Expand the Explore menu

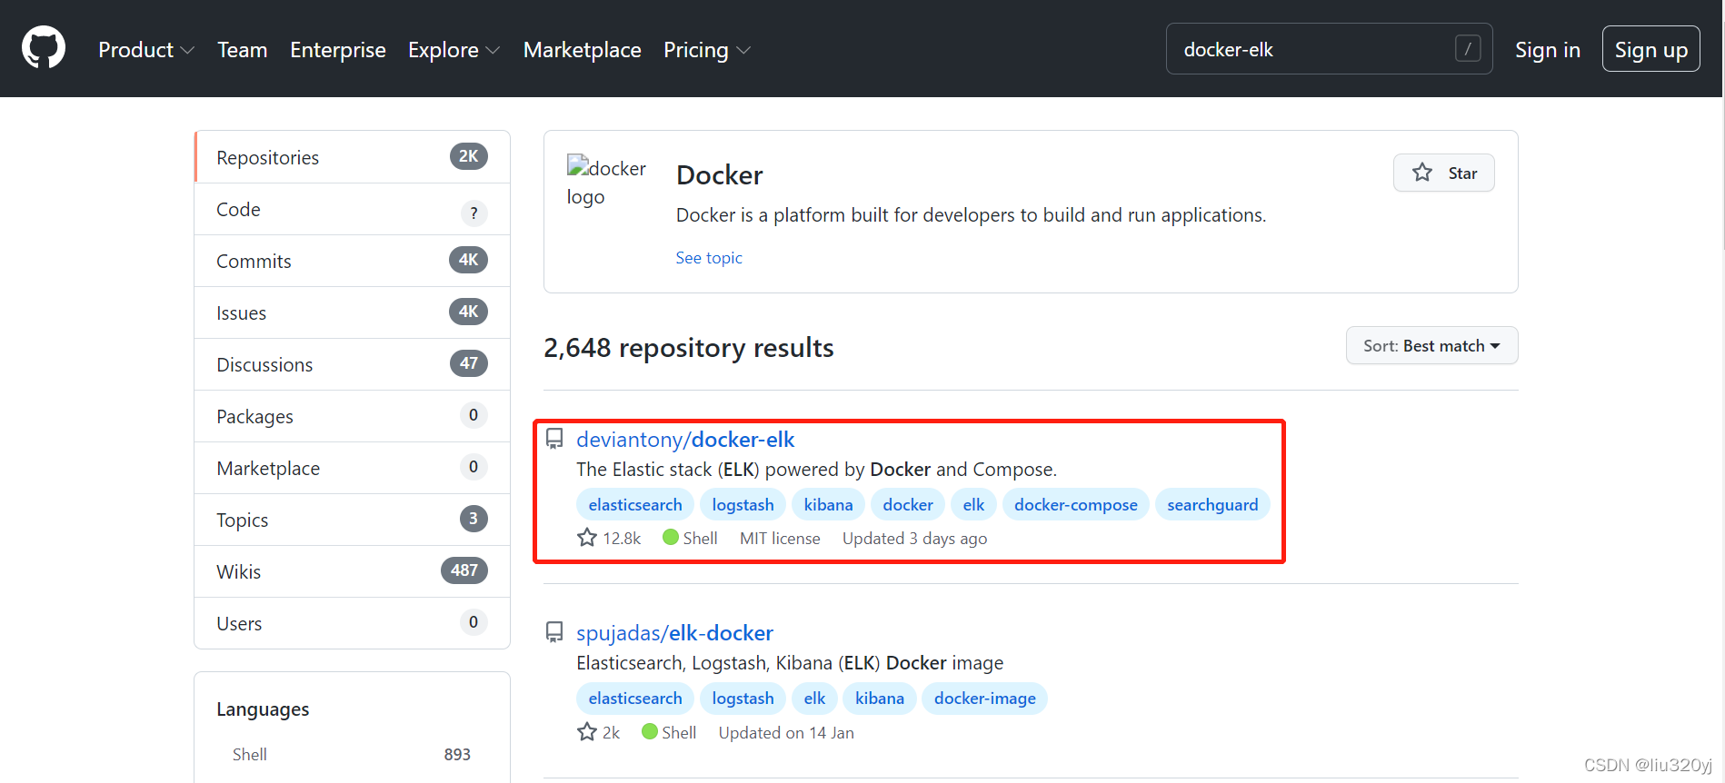(454, 50)
